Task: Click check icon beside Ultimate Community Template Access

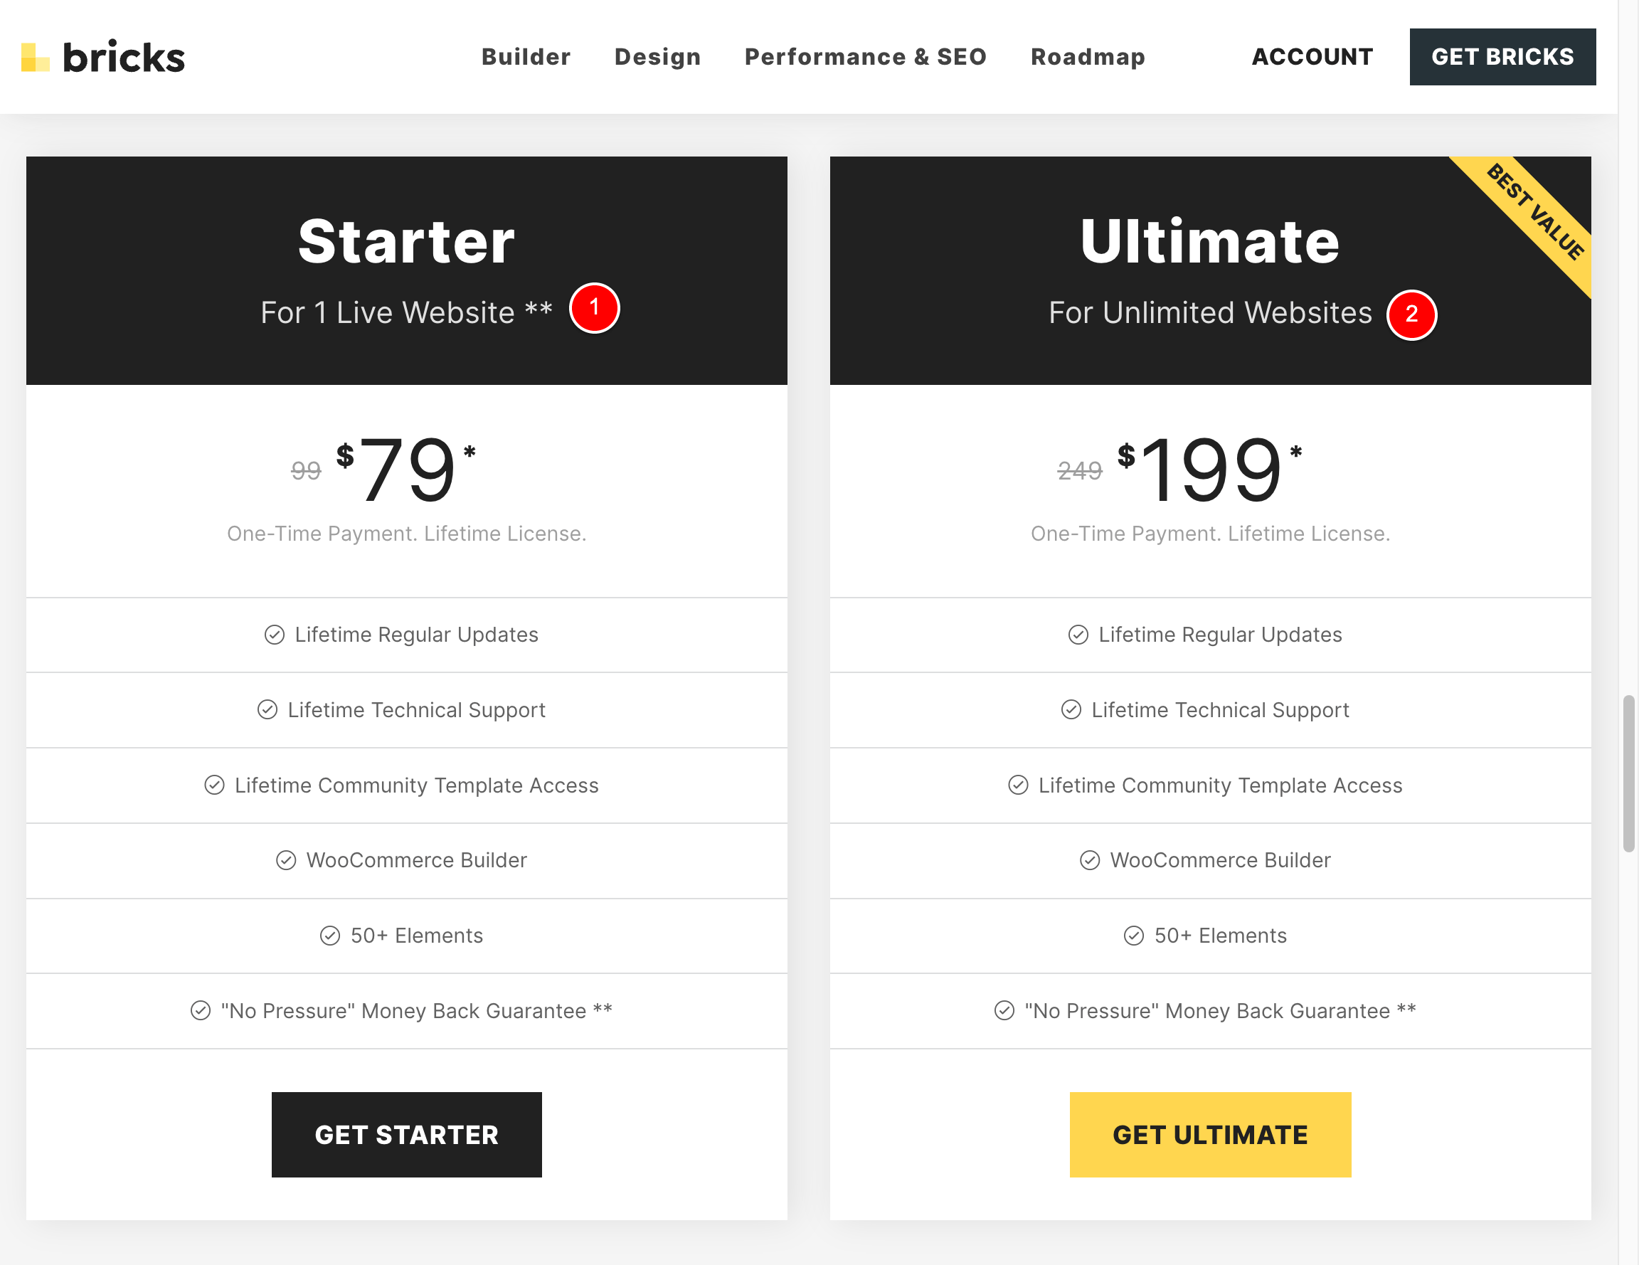Action: coord(1019,785)
